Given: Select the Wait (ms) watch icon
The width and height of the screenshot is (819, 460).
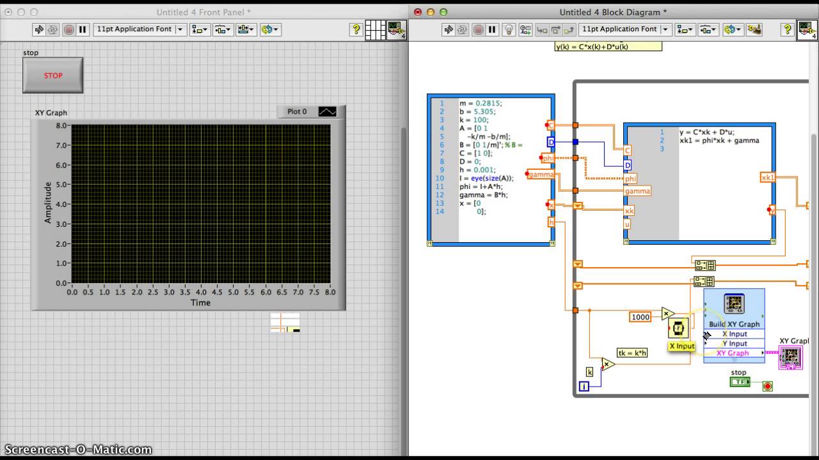Looking at the screenshot, I should 678,328.
